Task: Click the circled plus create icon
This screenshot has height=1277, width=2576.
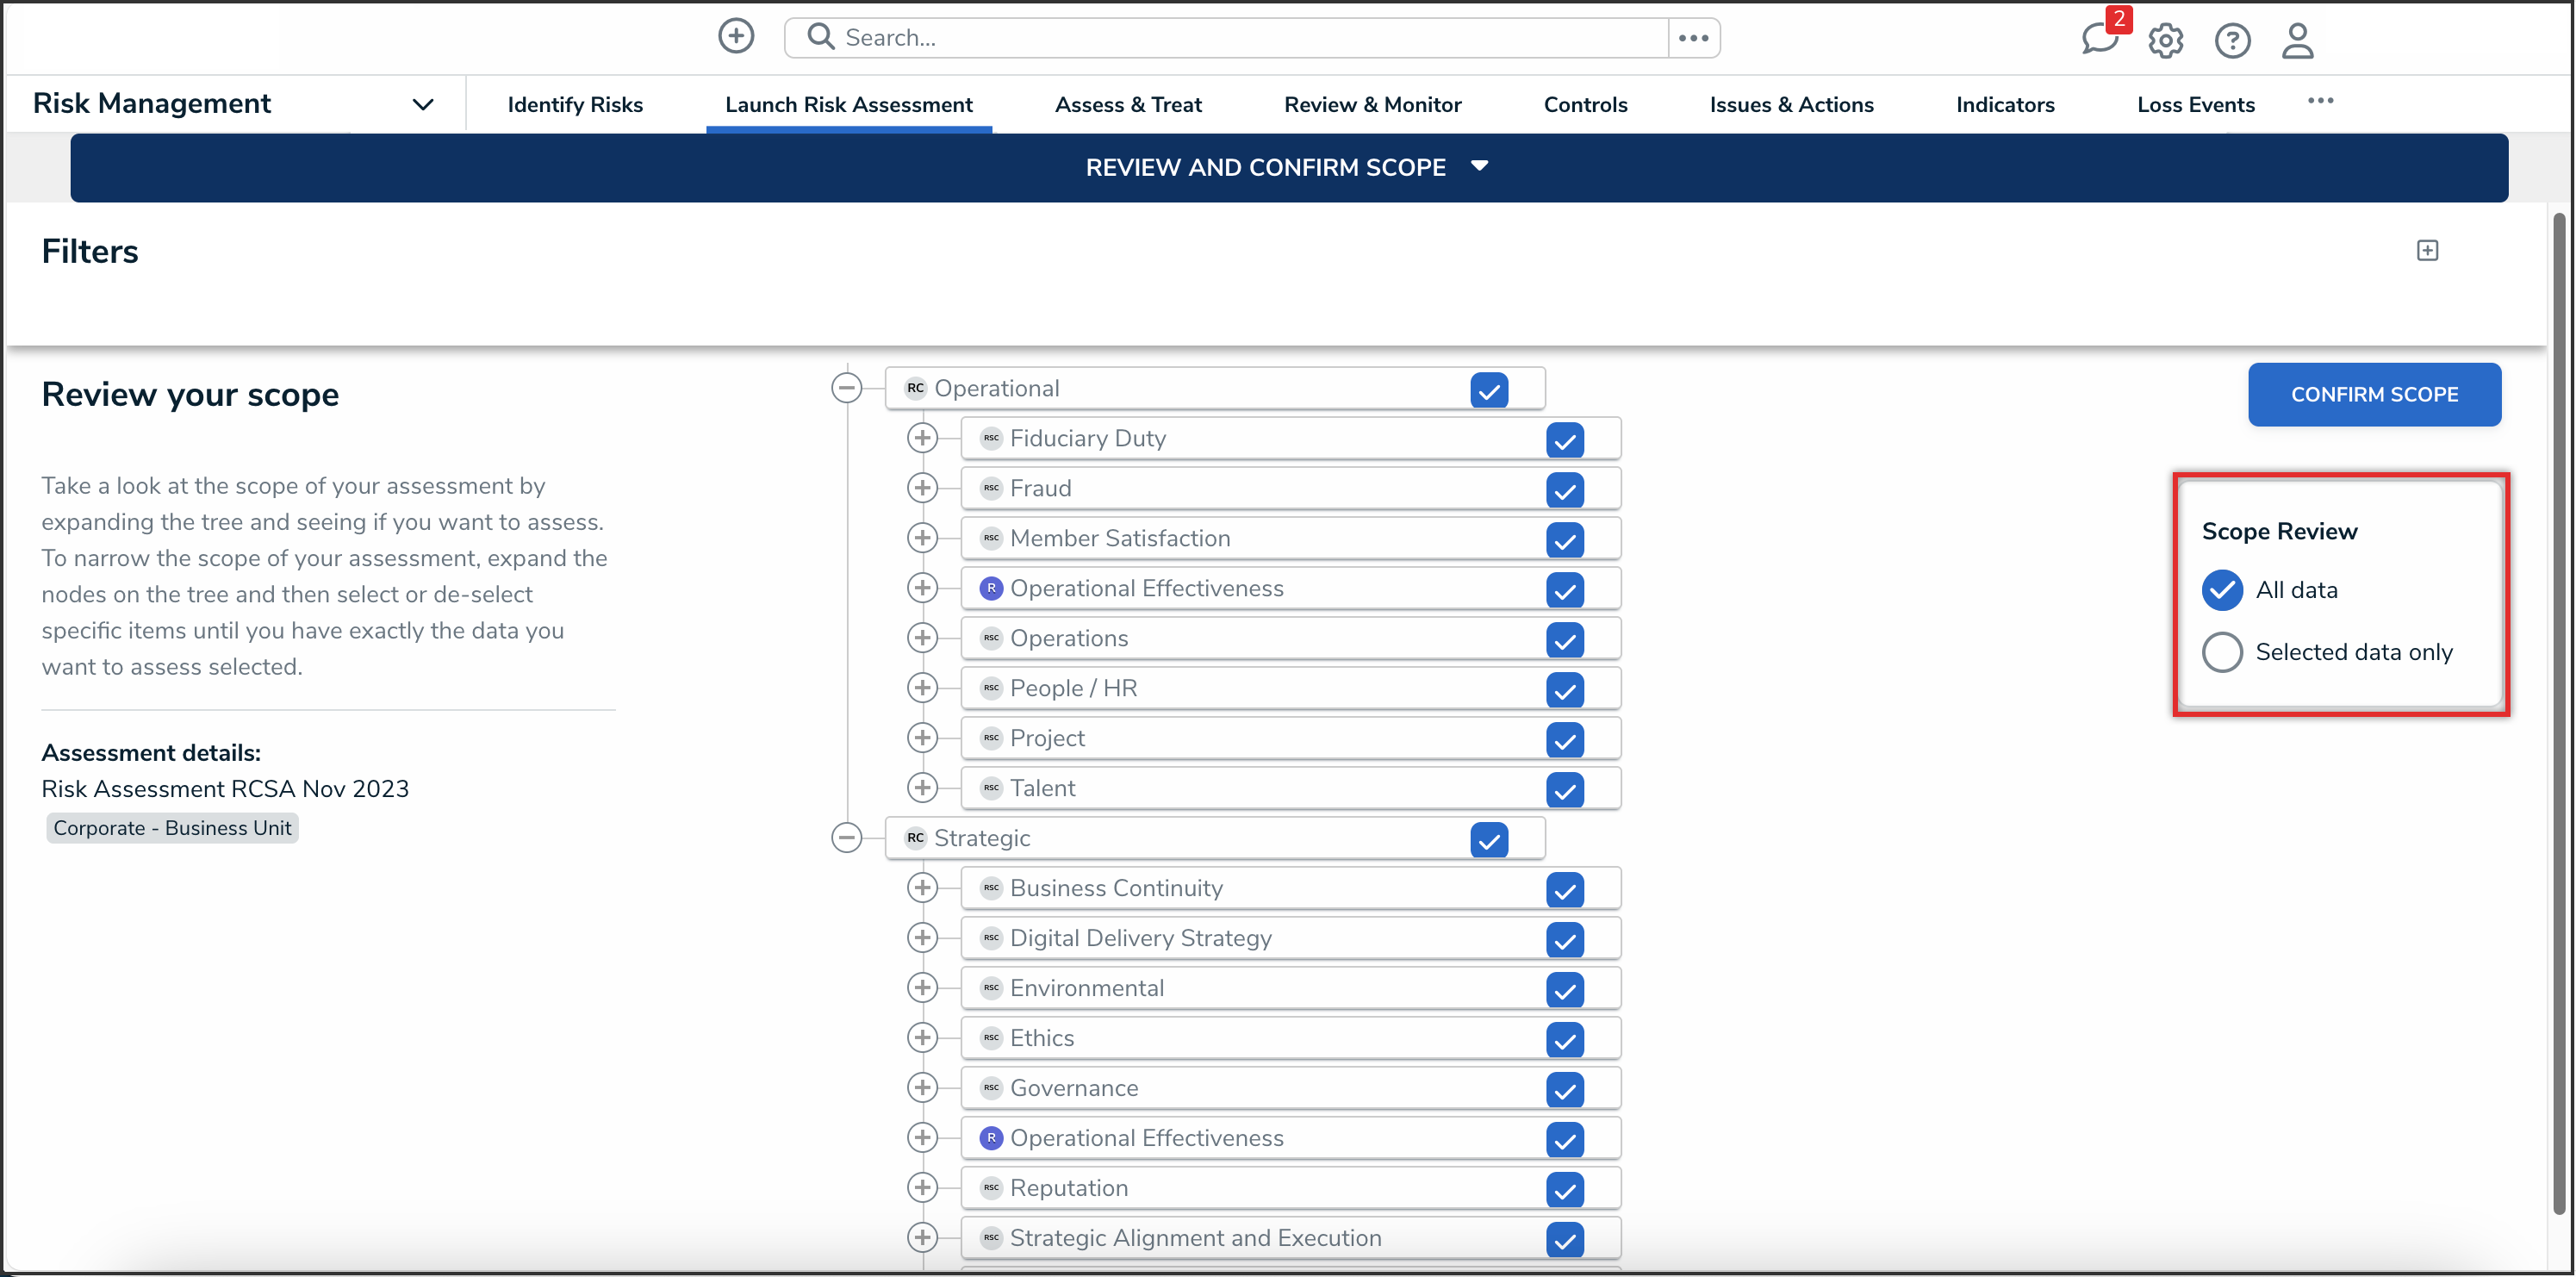Action: coord(736,37)
